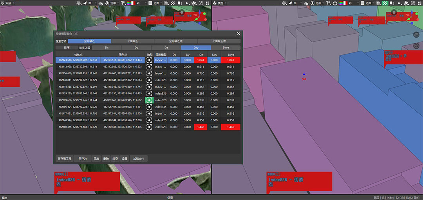Click the 导出 button
423x200 pixels.
tap(96, 159)
